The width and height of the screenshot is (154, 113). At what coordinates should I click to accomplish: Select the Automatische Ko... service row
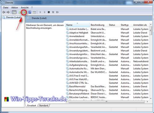tap(107, 69)
